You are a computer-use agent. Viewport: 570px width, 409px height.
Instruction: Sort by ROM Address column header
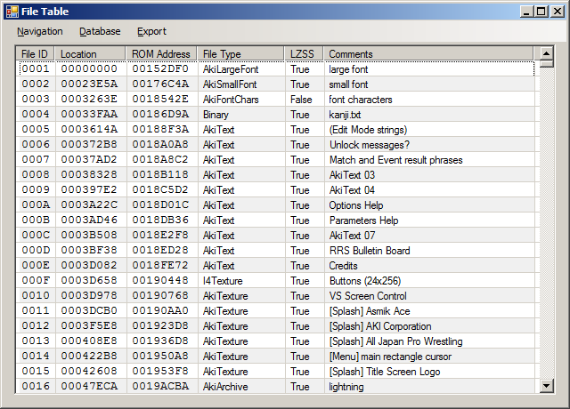(160, 54)
